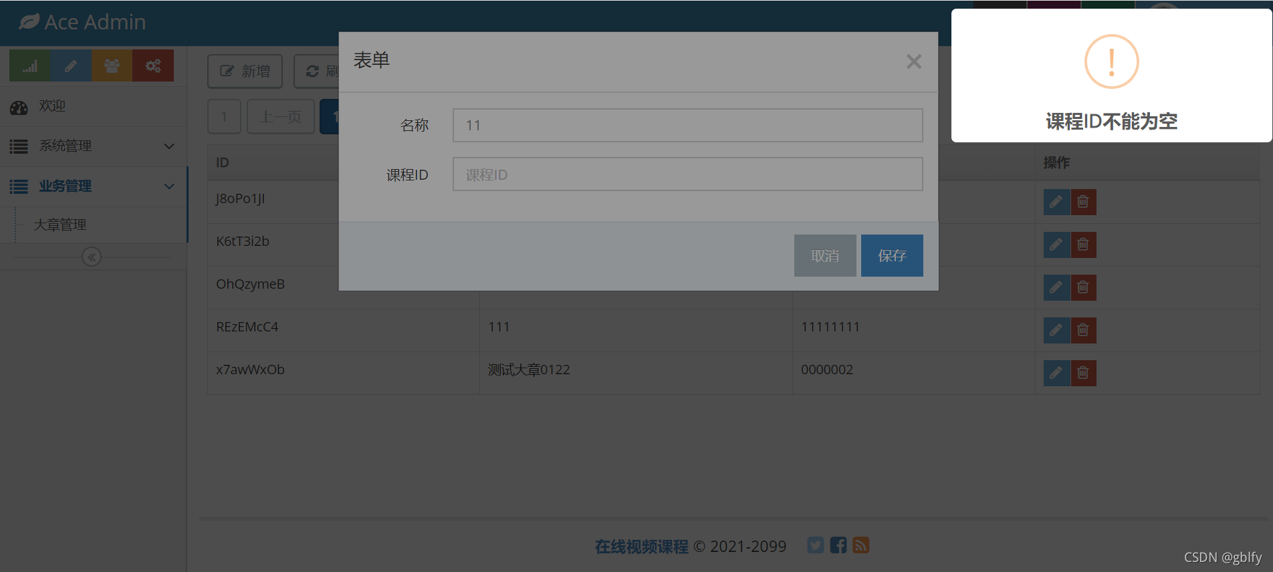Click the 新增 button

tap(245, 71)
